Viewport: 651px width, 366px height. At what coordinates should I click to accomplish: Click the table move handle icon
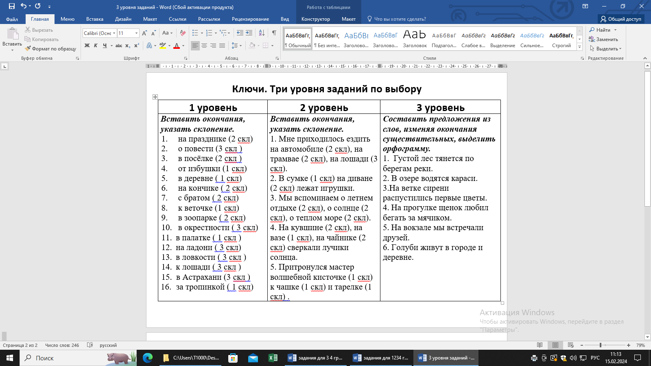coord(155,97)
